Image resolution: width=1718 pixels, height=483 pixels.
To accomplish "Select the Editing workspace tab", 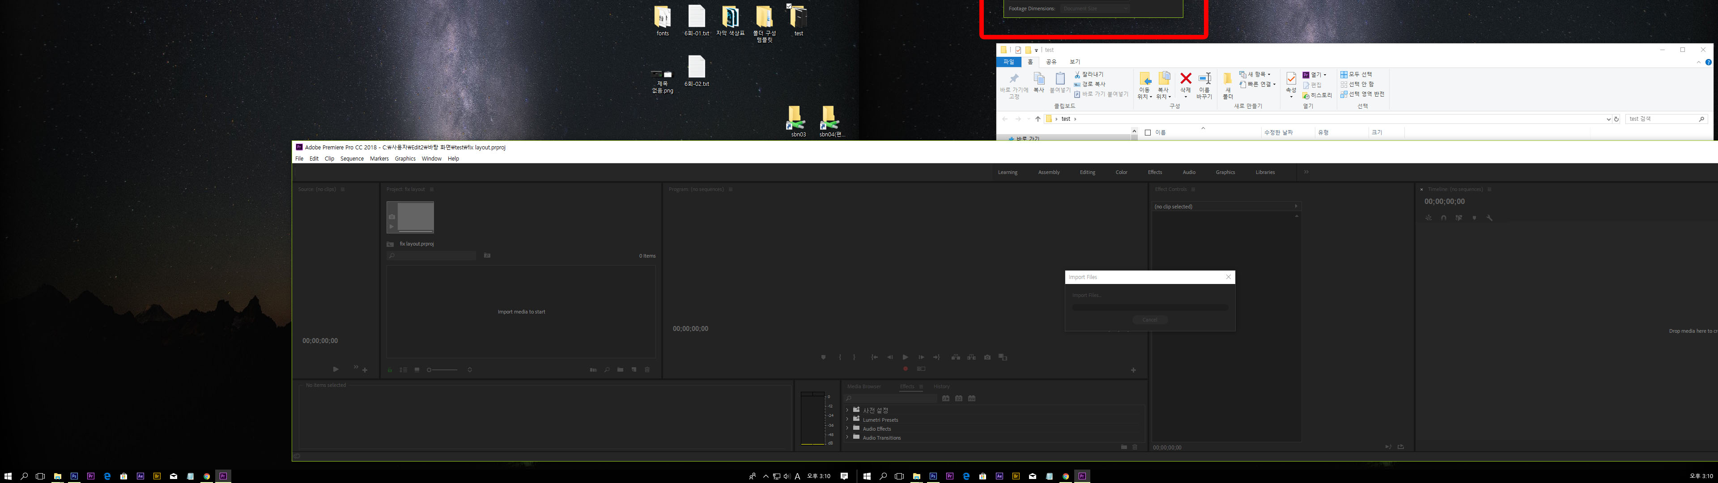I will 1087,172.
